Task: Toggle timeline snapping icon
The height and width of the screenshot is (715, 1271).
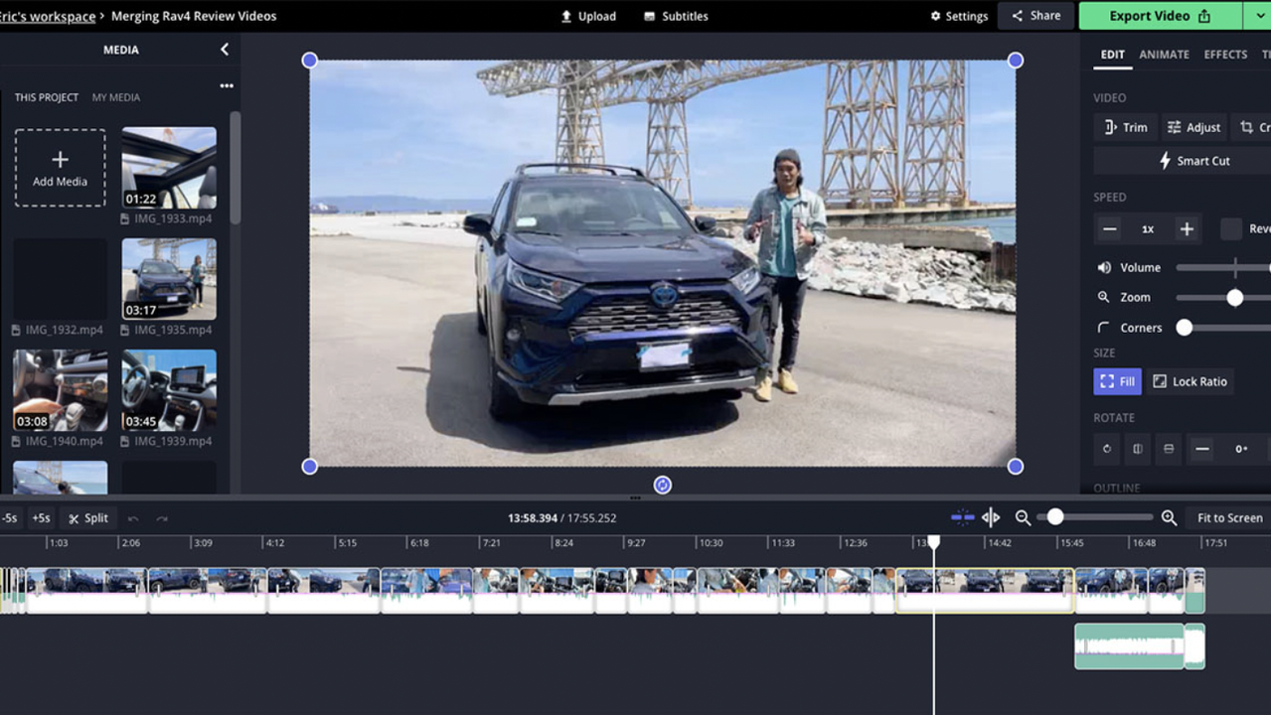Action: coord(962,517)
